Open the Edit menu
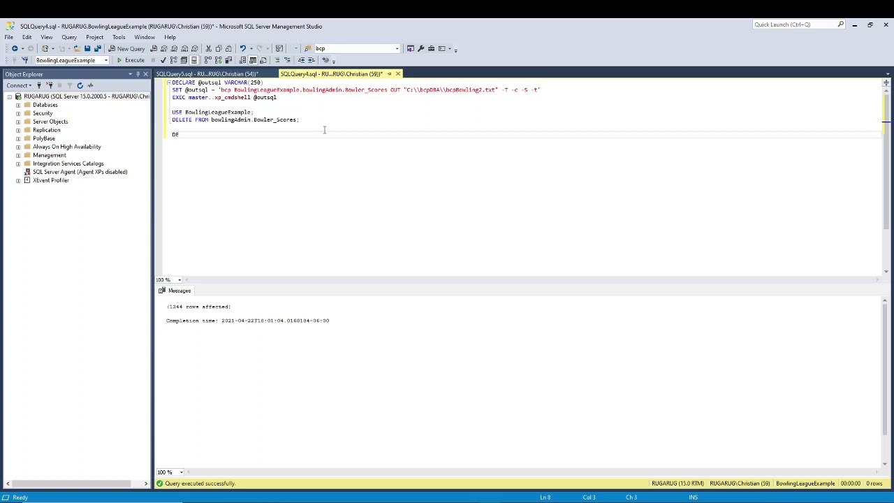 [27, 37]
